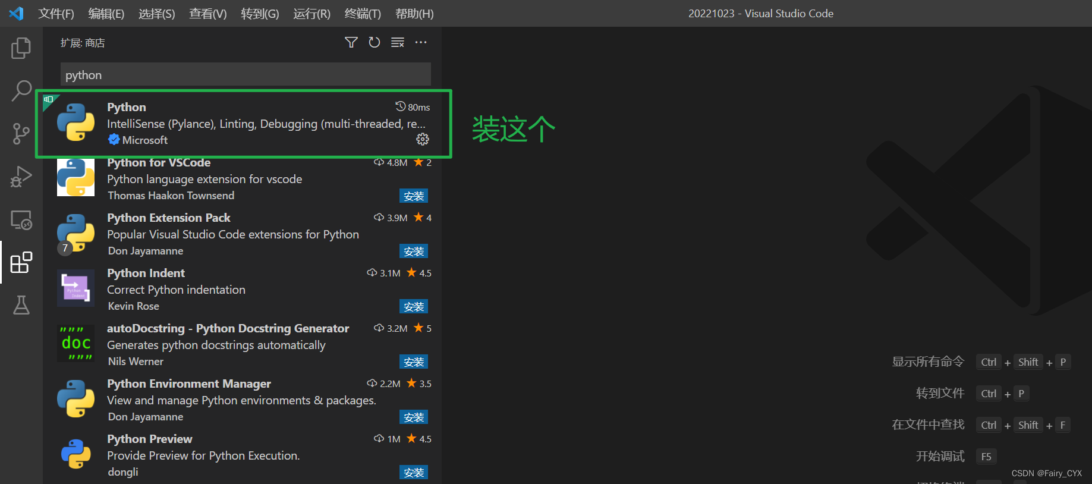Viewport: 1092px width, 484px height.
Task: Click 'Generates python docstrings automatically' description
Action: pyautogui.click(x=216, y=345)
